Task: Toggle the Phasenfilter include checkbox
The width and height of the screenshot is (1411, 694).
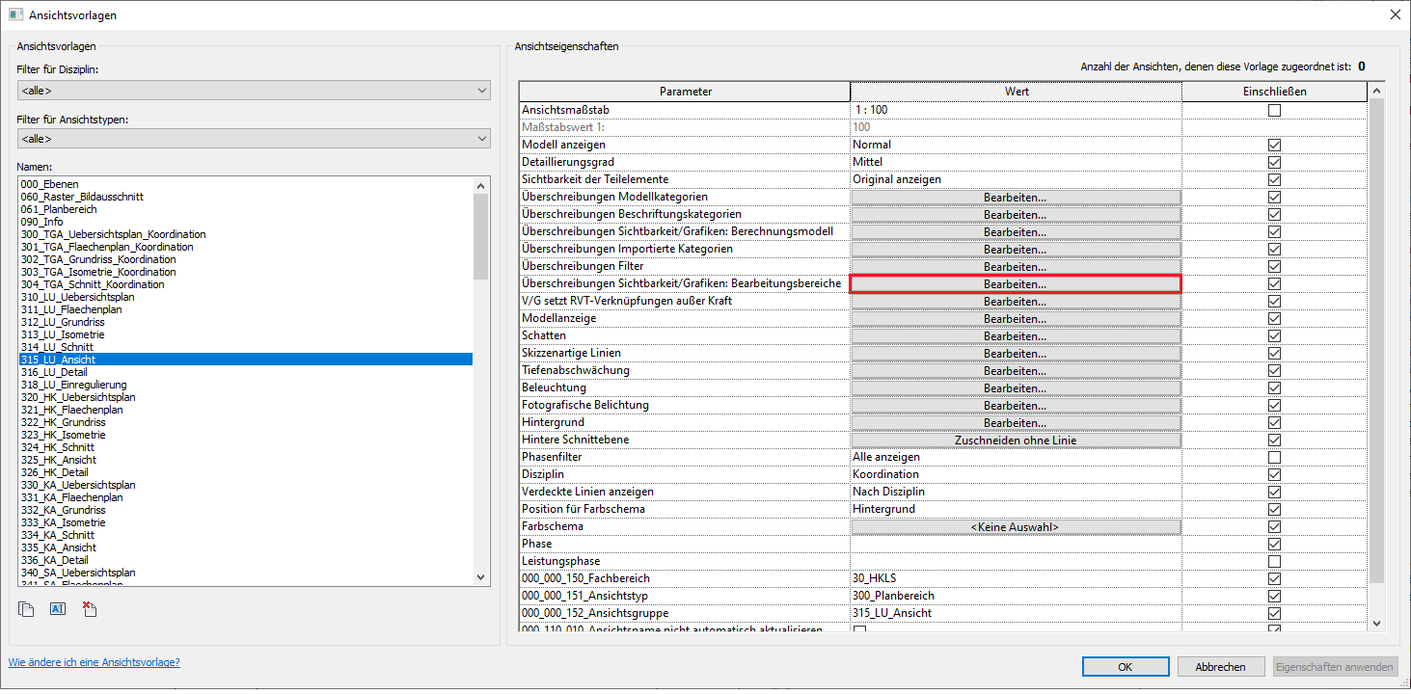Action: [1274, 457]
